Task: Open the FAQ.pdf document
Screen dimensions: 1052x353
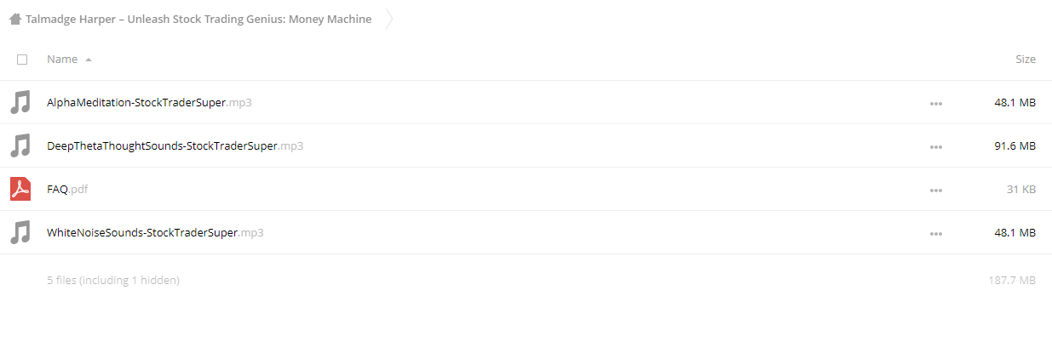Action: pos(67,190)
